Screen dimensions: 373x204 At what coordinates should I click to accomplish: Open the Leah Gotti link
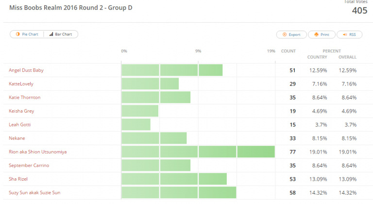tap(19, 124)
